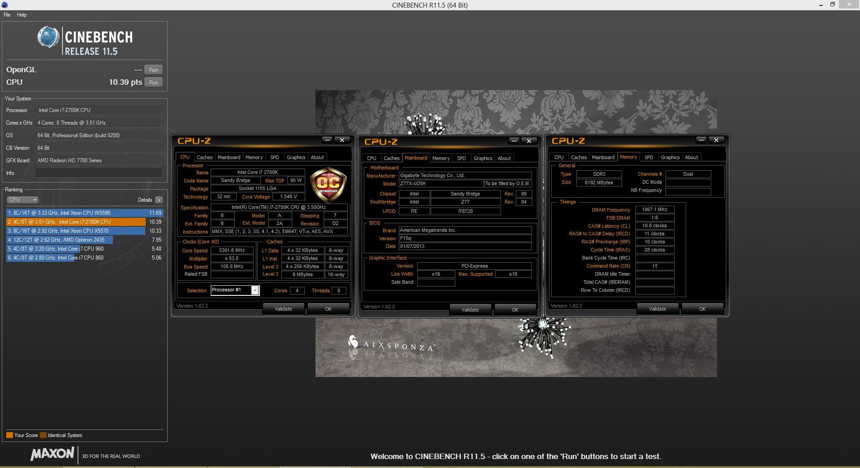Switch to Caches tab in first CPU-Z window

204,157
